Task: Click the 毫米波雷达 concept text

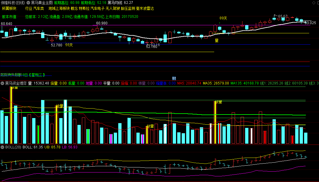Action: coord(145,9)
